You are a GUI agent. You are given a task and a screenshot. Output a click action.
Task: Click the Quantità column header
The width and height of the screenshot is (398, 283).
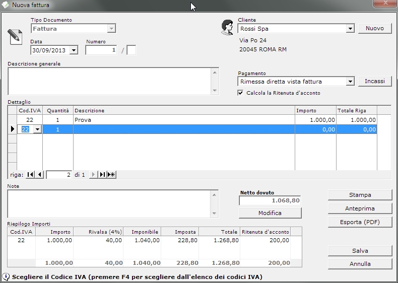click(x=58, y=110)
